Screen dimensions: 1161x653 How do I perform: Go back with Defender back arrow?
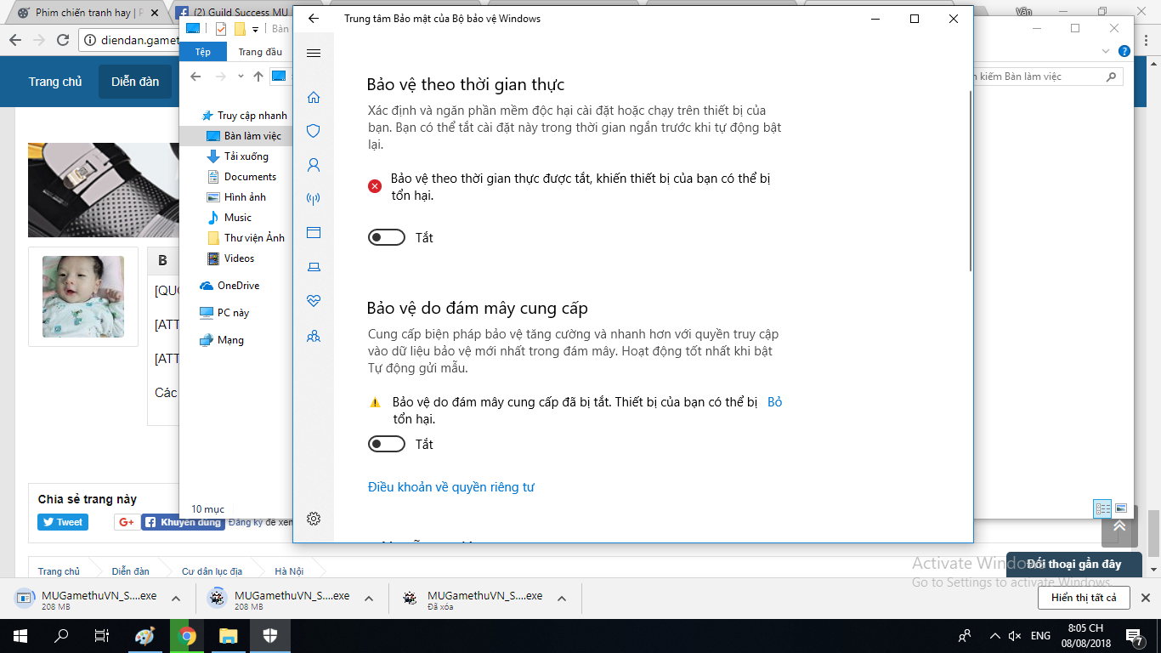point(314,19)
